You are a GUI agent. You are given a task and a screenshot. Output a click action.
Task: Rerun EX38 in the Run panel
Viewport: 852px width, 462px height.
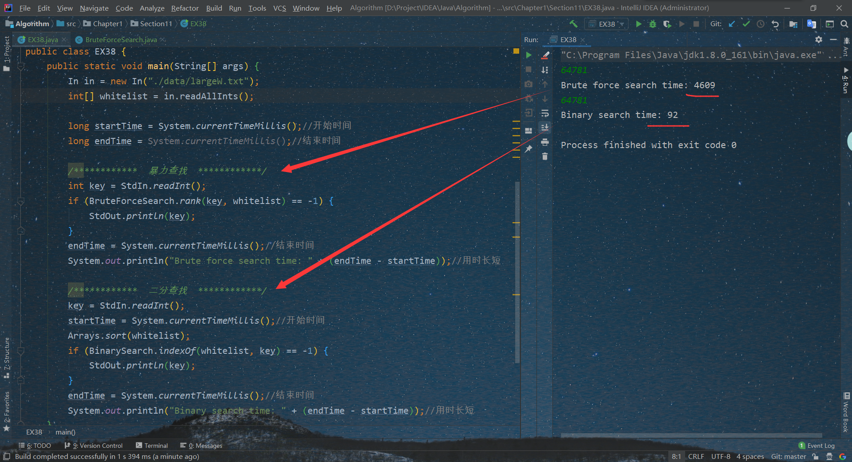529,55
